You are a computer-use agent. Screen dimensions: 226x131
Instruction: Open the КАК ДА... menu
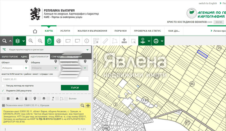tap(174, 31)
